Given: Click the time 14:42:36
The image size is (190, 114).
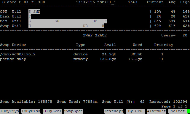Looking at the screenshot, I should point(85,2).
